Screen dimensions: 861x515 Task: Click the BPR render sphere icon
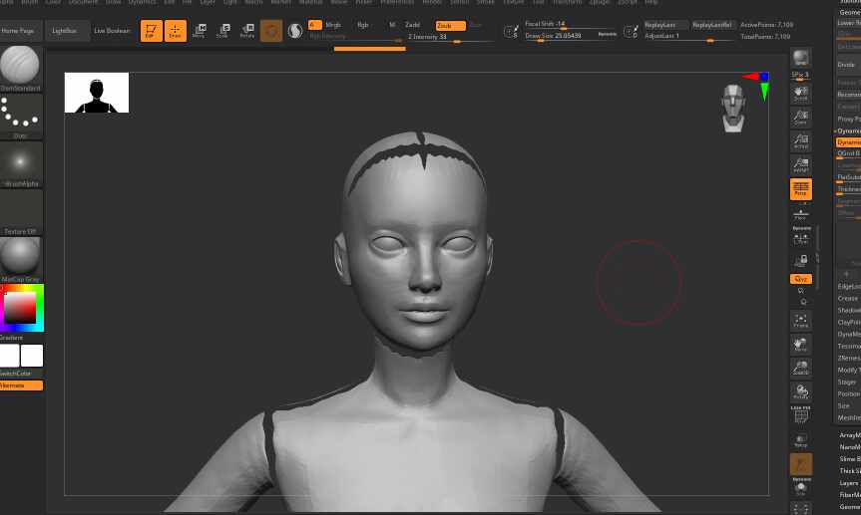pyautogui.click(x=800, y=59)
